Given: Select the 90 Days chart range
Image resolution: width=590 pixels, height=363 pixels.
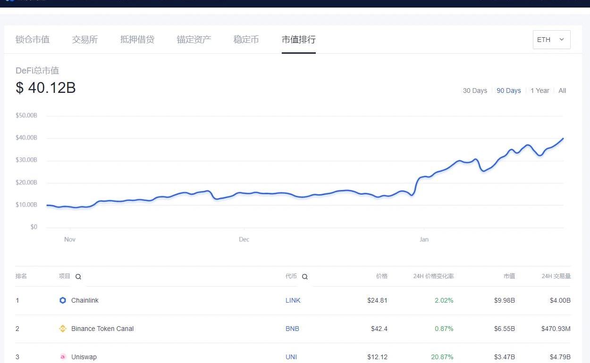Looking at the screenshot, I should coord(508,91).
